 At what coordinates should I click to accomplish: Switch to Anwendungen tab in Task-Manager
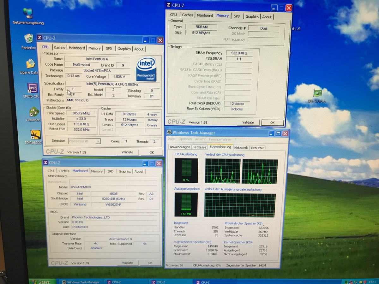(x=180, y=147)
